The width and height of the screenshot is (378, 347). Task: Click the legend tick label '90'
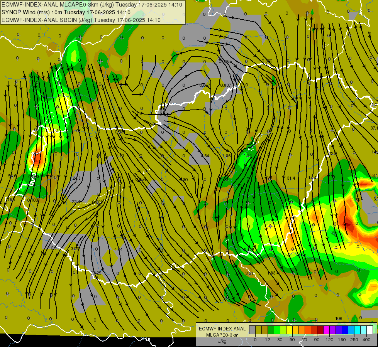coord(317,340)
